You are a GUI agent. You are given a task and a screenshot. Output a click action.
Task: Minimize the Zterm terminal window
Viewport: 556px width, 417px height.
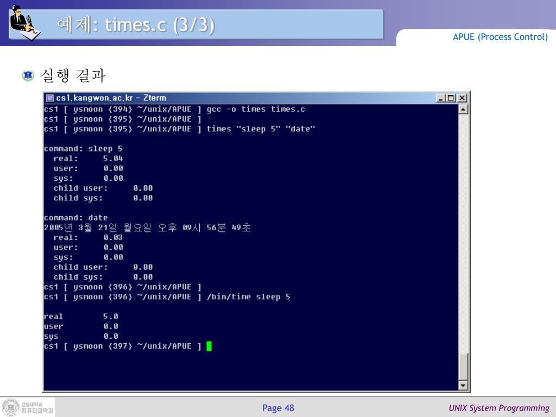click(440, 98)
